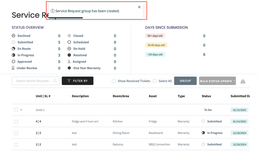Open the Filter By options
The image size is (258, 153).
pyautogui.click(x=77, y=81)
